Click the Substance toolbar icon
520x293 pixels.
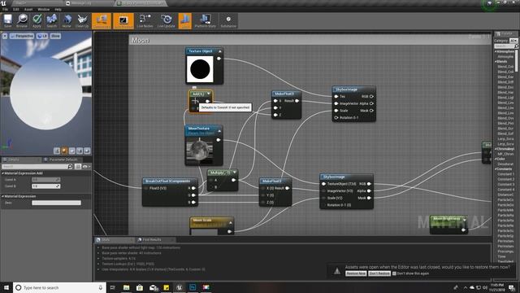228,20
